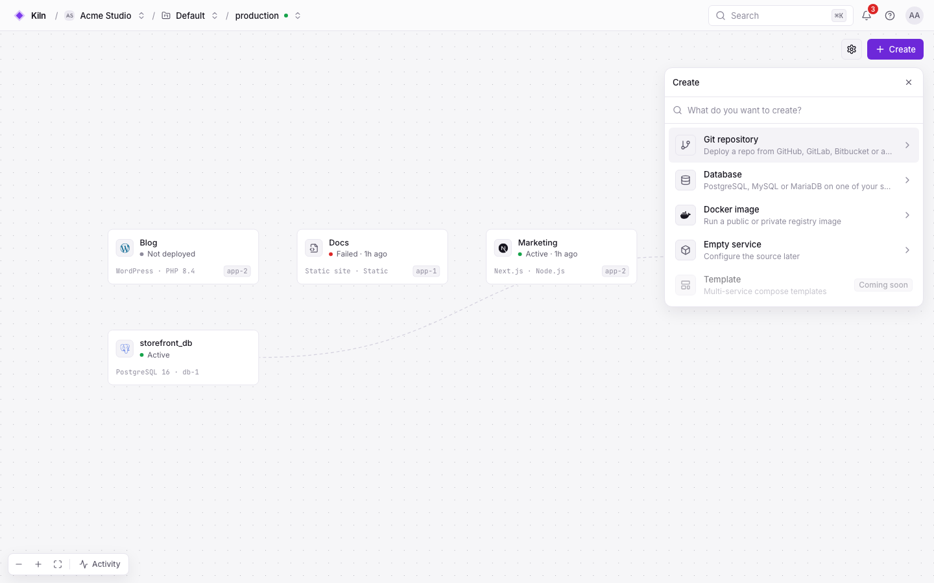Expand the production environment switcher

click(298, 16)
